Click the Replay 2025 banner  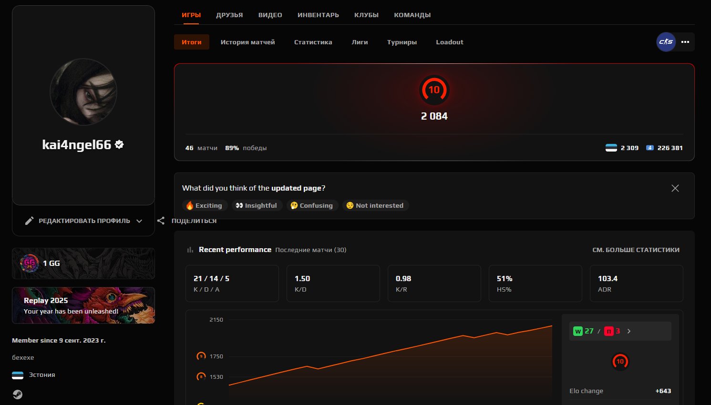tap(83, 305)
